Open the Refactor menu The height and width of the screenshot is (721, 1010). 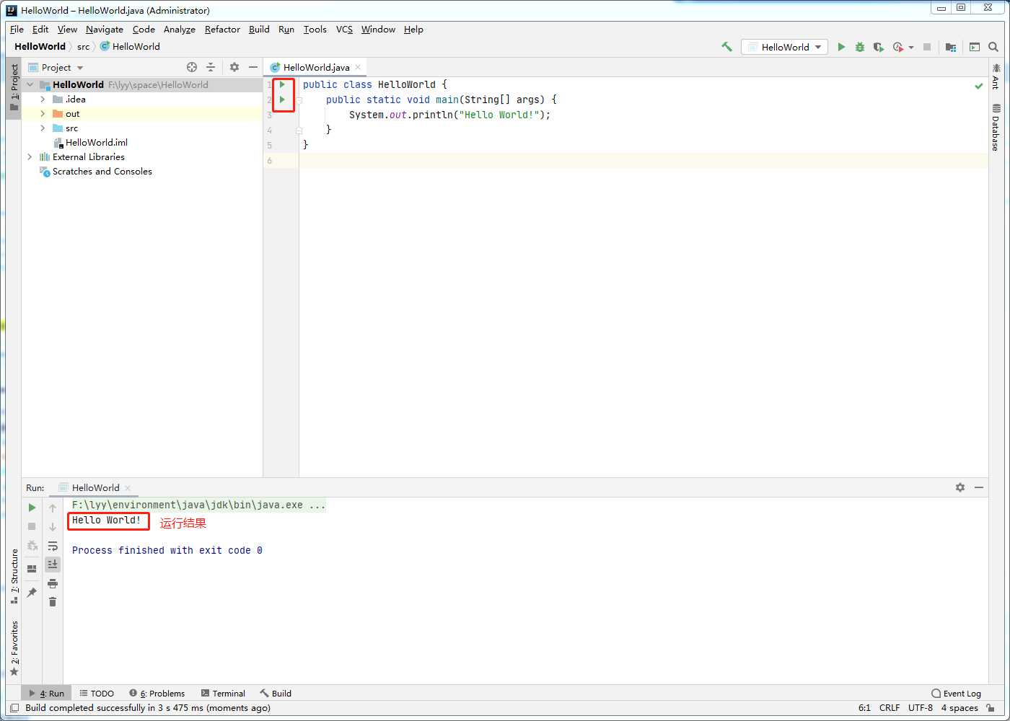[222, 30]
